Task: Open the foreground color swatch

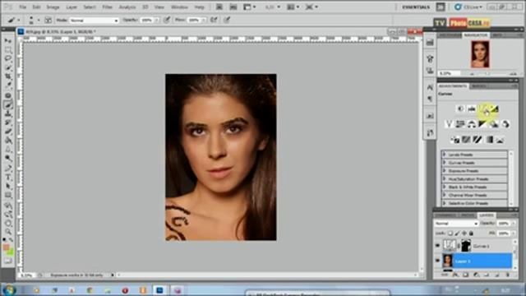Action: click(x=6, y=247)
